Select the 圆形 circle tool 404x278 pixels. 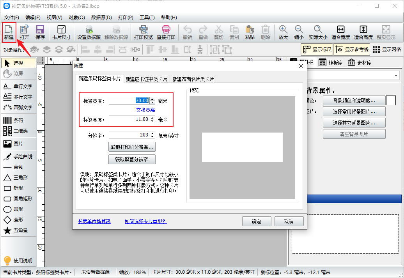(x=19, y=209)
